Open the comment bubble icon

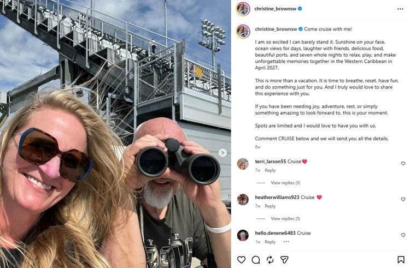coord(256,260)
